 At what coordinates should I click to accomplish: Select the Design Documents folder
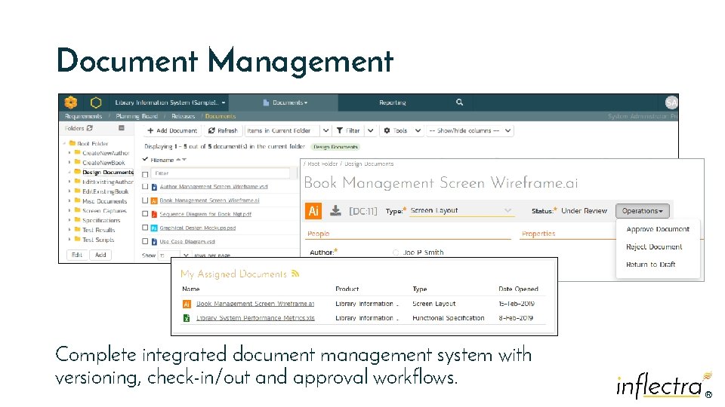pos(108,172)
